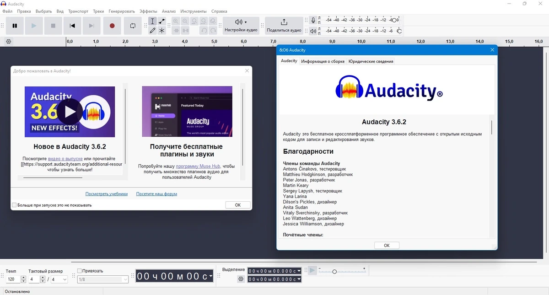Viewport: 549px width, 295px height.
Task: Click OK in the welcome dialog
Action: coord(238,205)
